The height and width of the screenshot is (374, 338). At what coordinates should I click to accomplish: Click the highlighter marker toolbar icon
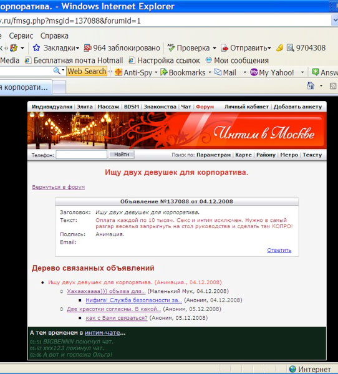[279, 48]
